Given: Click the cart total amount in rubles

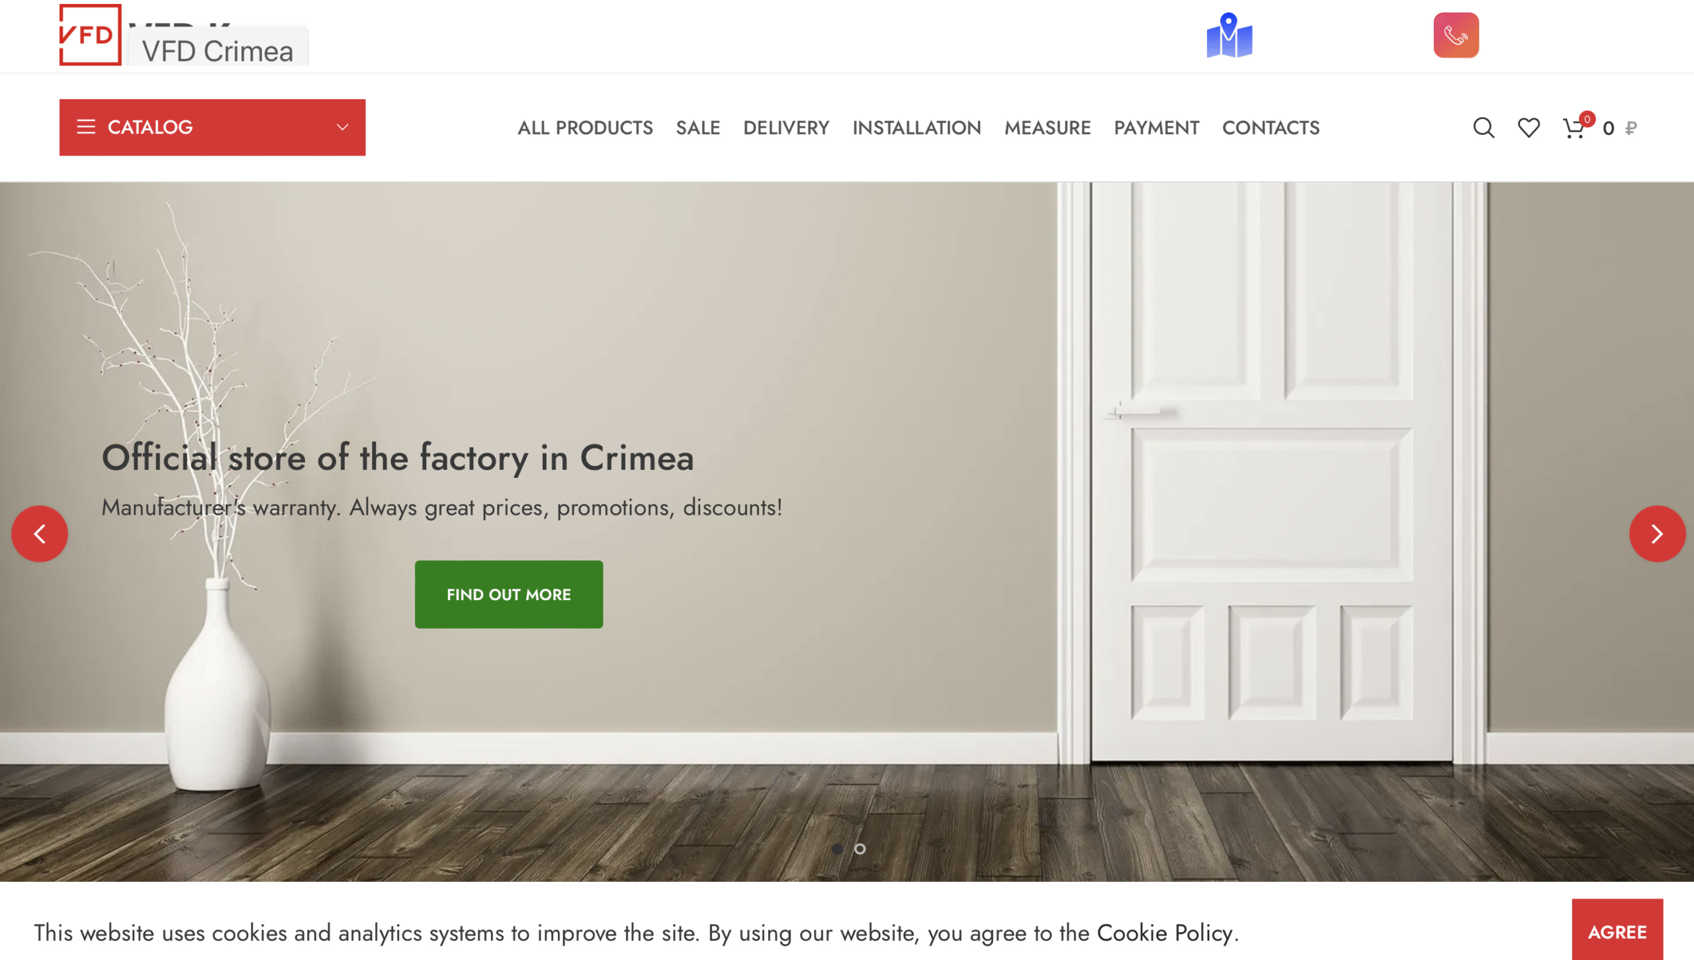Looking at the screenshot, I should pyautogui.click(x=1619, y=128).
